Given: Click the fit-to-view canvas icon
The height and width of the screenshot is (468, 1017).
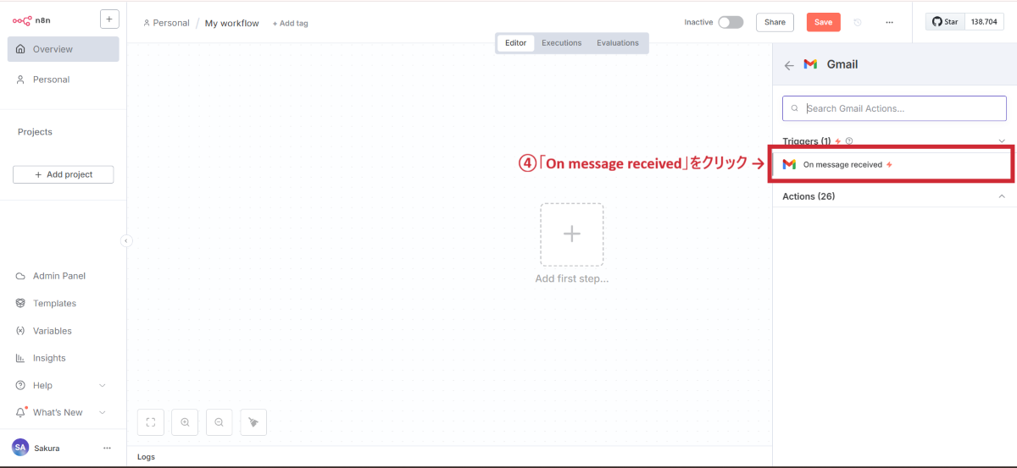Looking at the screenshot, I should click(x=150, y=422).
